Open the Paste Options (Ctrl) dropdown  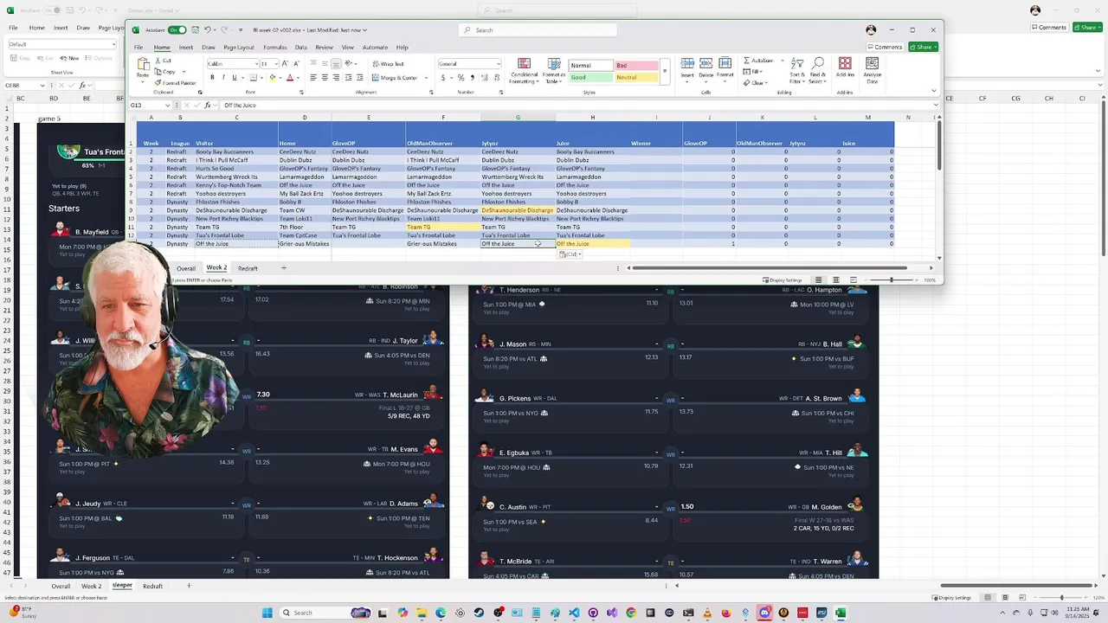point(570,254)
